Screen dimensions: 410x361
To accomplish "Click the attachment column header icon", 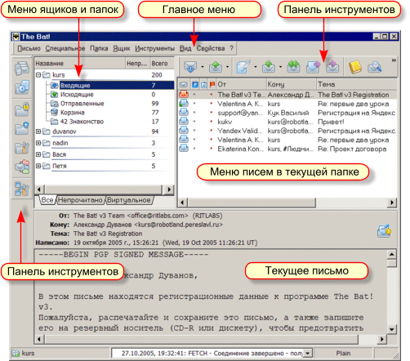I will (x=204, y=84).
